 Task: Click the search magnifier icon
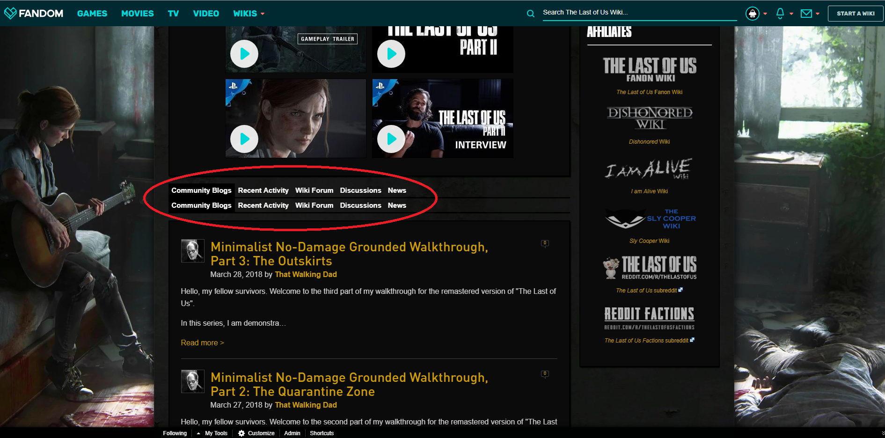(x=530, y=14)
